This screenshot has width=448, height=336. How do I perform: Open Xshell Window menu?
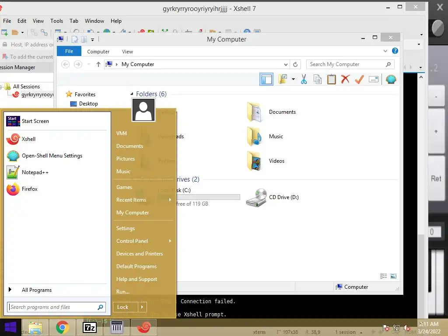(94, 21)
